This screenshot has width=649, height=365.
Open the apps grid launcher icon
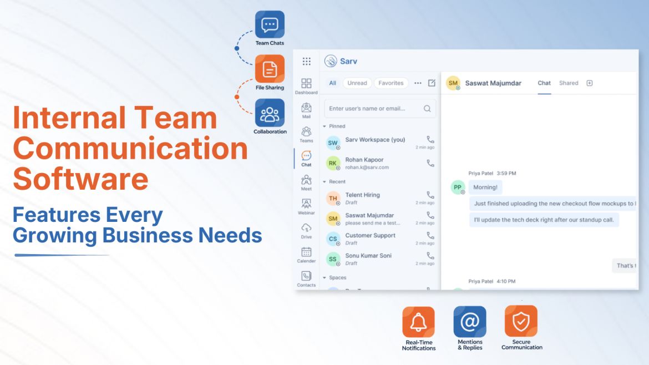pyautogui.click(x=306, y=61)
